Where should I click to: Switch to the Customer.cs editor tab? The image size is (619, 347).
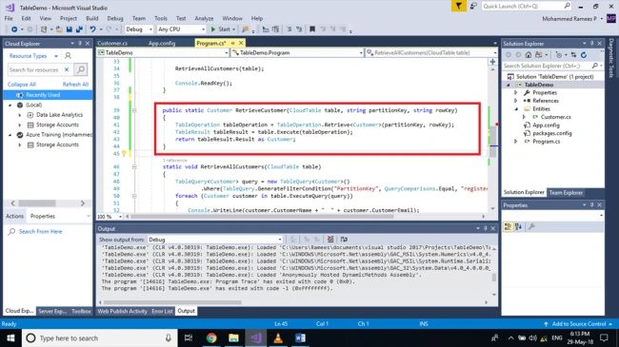[x=112, y=43]
